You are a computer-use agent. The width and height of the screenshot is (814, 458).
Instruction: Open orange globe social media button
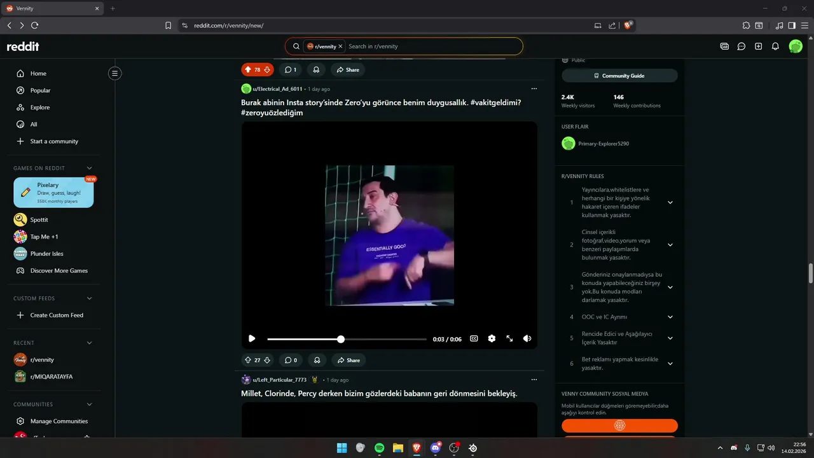coord(619,426)
